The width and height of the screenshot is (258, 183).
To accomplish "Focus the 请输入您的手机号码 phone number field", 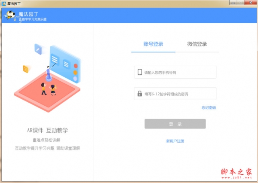I will 175,72.
